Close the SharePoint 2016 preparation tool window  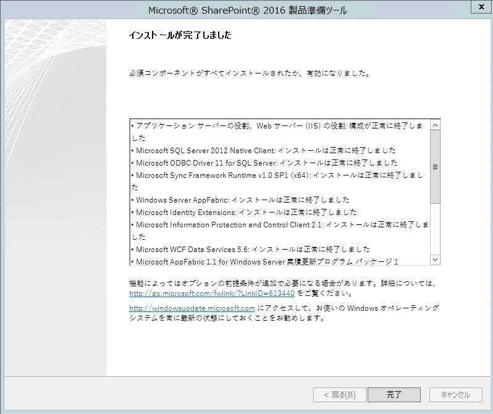point(481,7)
